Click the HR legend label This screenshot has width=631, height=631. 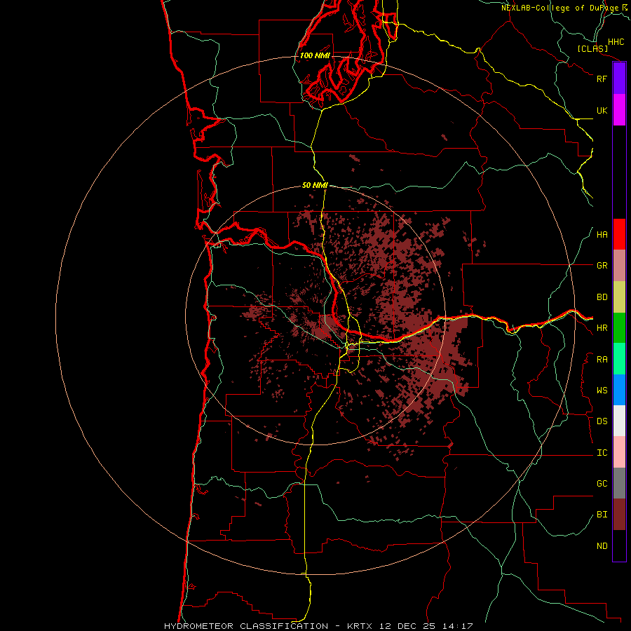pyautogui.click(x=602, y=328)
